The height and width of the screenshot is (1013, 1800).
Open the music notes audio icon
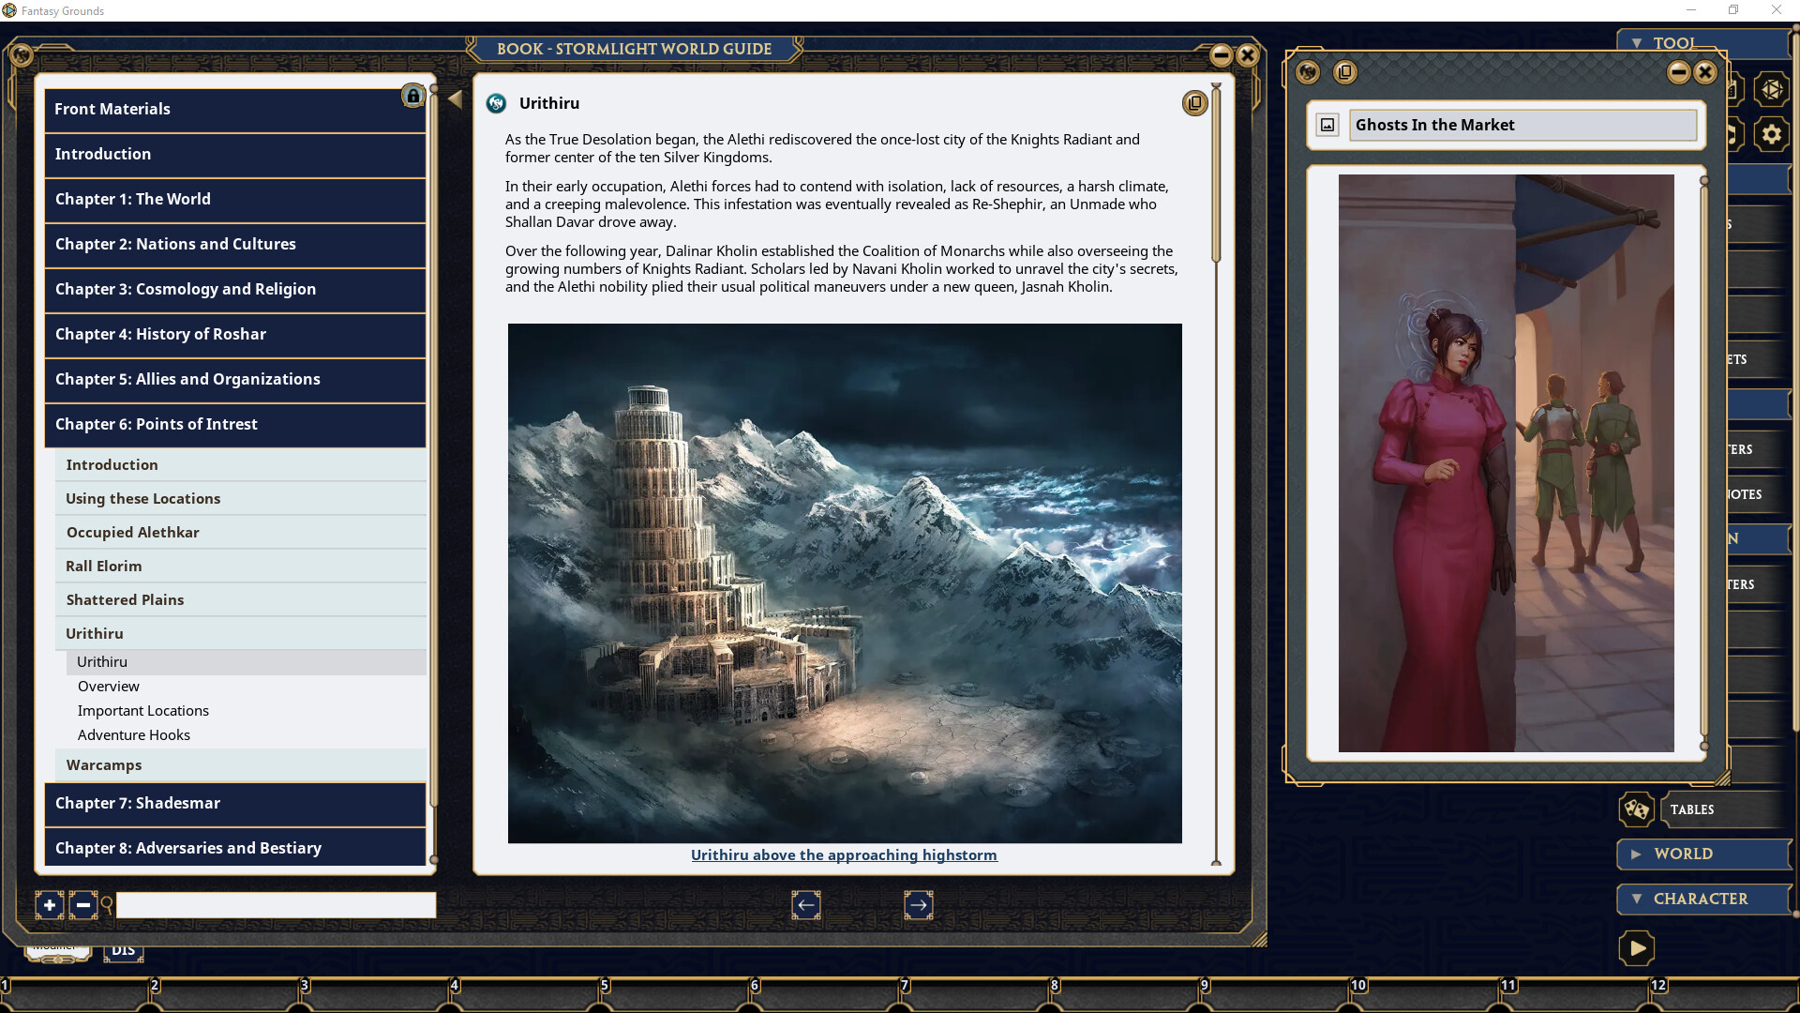coord(1732,134)
